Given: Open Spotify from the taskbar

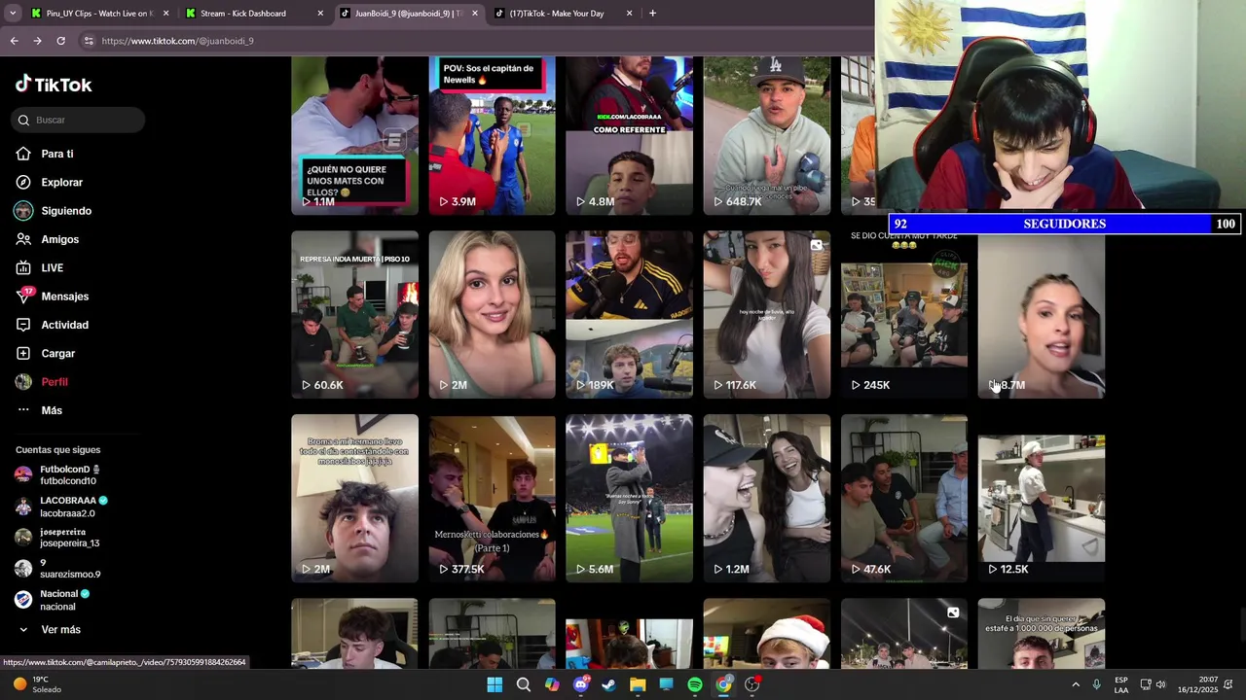Looking at the screenshot, I should point(695,684).
